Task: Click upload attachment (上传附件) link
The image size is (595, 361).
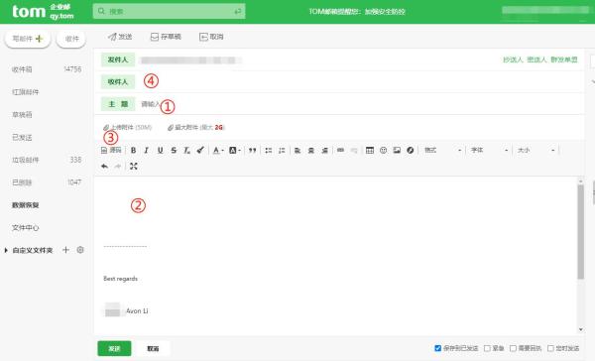Action: 128,127
